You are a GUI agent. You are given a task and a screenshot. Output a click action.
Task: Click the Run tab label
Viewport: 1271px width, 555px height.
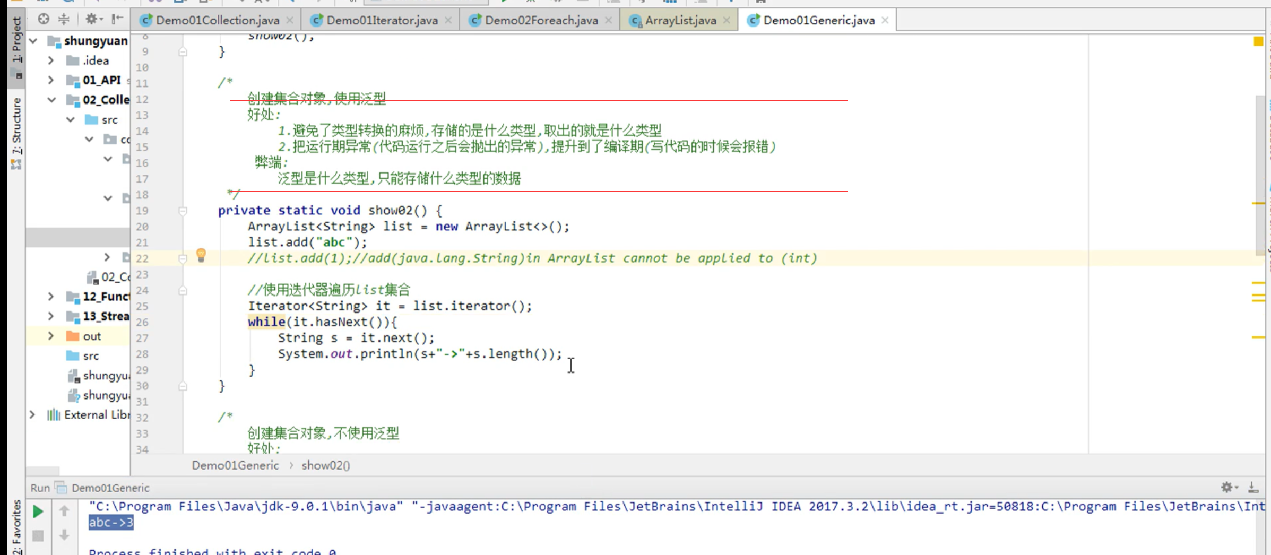click(40, 488)
